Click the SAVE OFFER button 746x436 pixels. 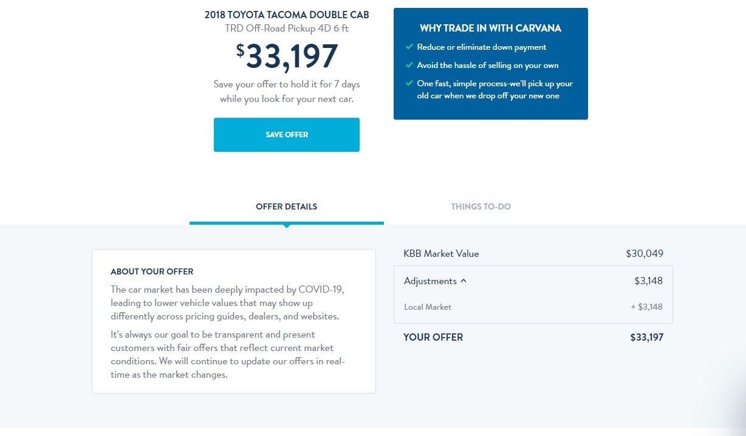pos(287,135)
